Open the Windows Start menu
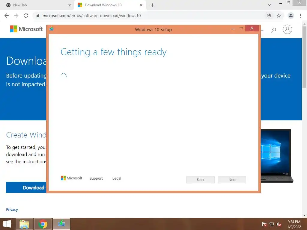The image size is (307, 230). 7,224
